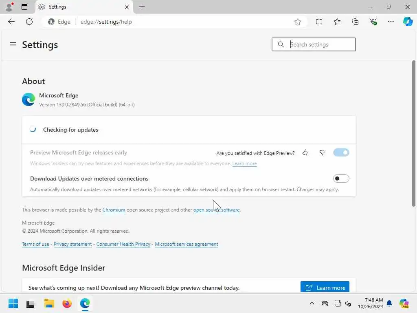Click the Edge site identity icon
The width and height of the screenshot is (417, 313).
[59, 22]
